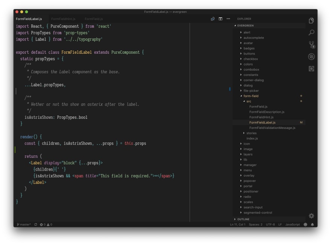The height and width of the screenshot is (245, 331).
Task: Expand the combobox folder
Action: point(269,70)
